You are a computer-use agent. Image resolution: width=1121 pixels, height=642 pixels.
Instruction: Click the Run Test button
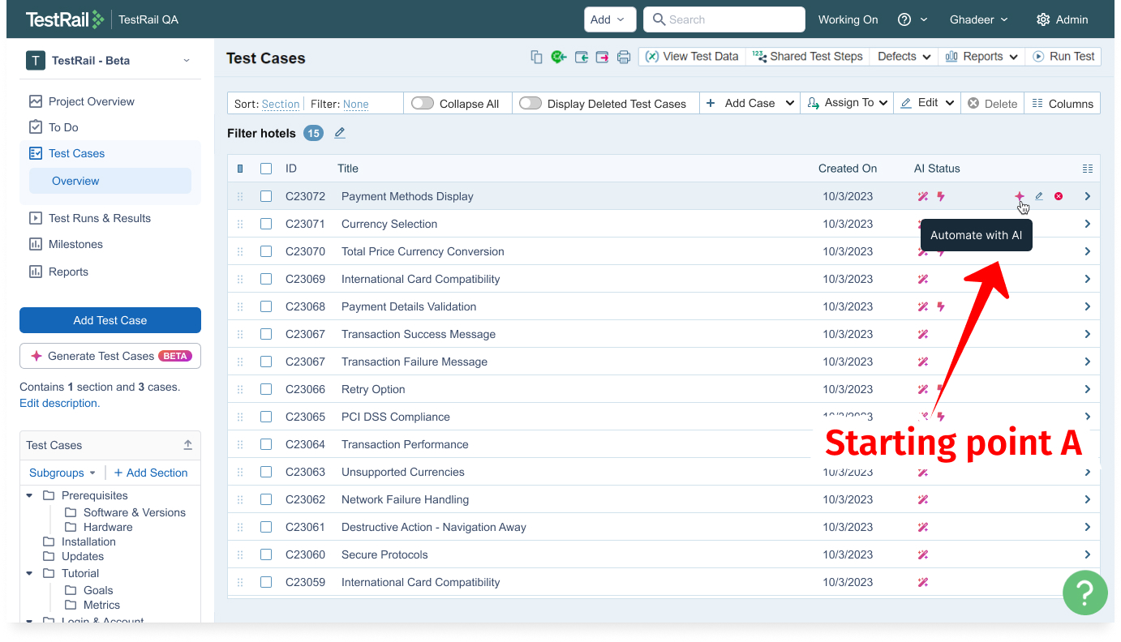tap(1063, 57)
